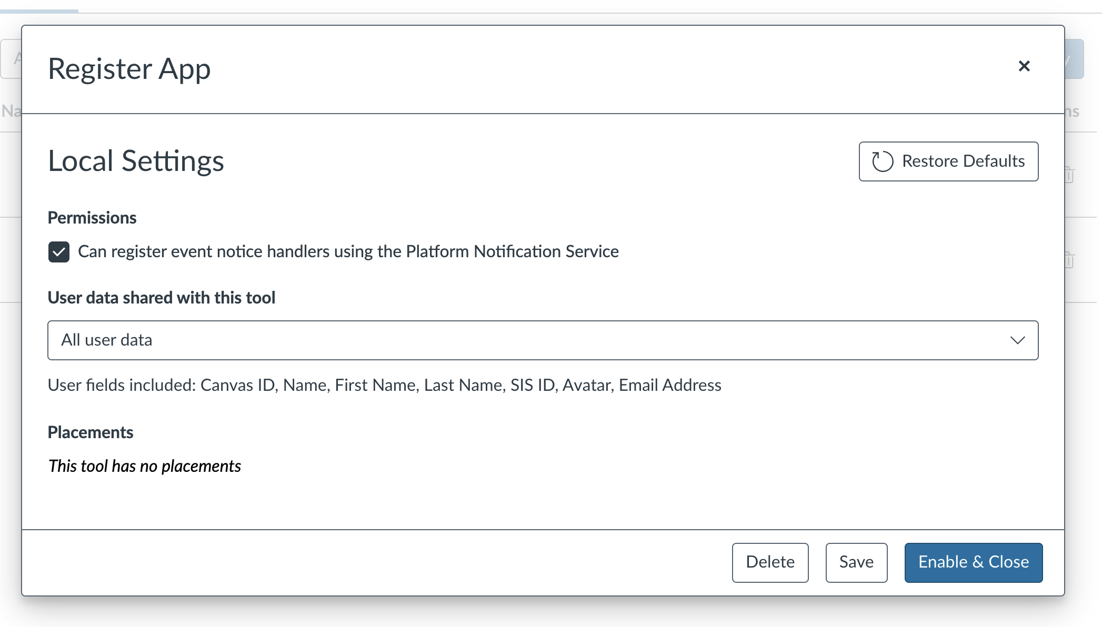
Task: Open the 'All user data' dropdown
Action: 542,340
